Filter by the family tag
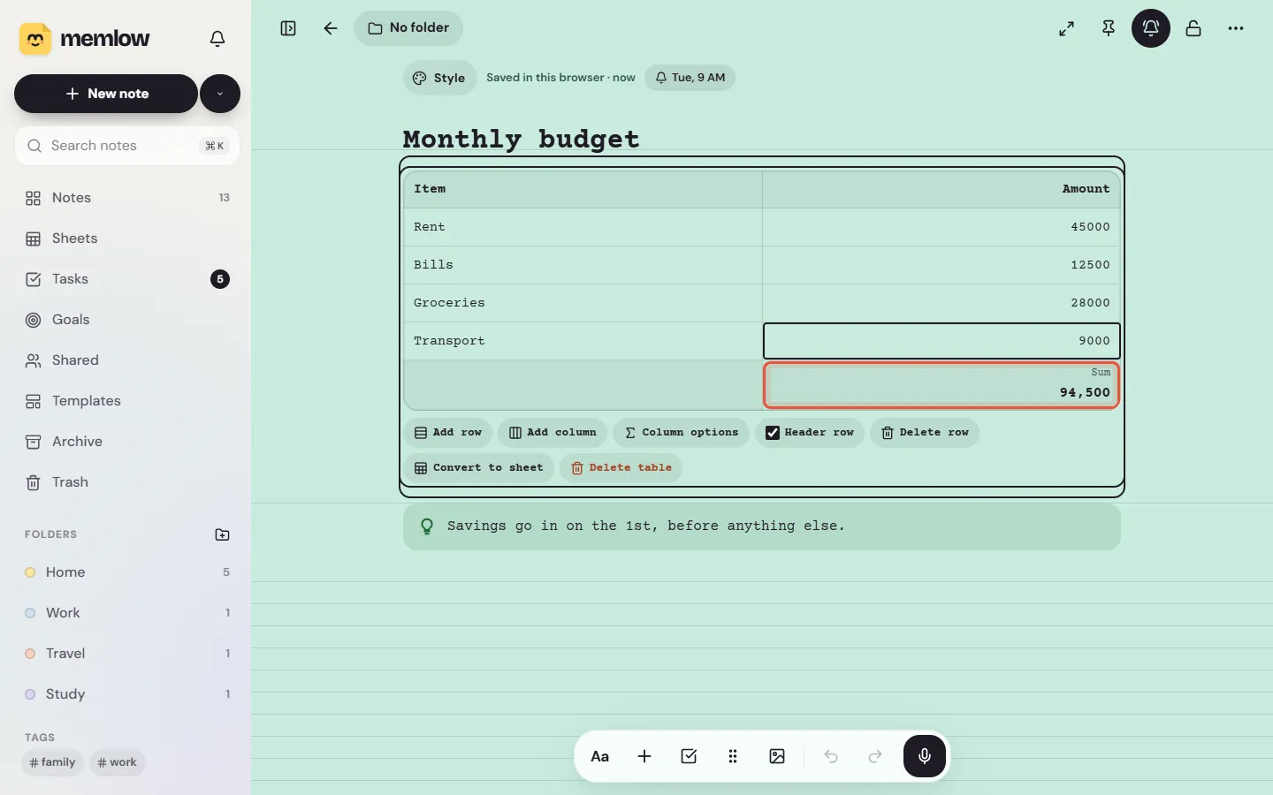Viewport: 1273px width, 795px height. click(x=52, y=762)
